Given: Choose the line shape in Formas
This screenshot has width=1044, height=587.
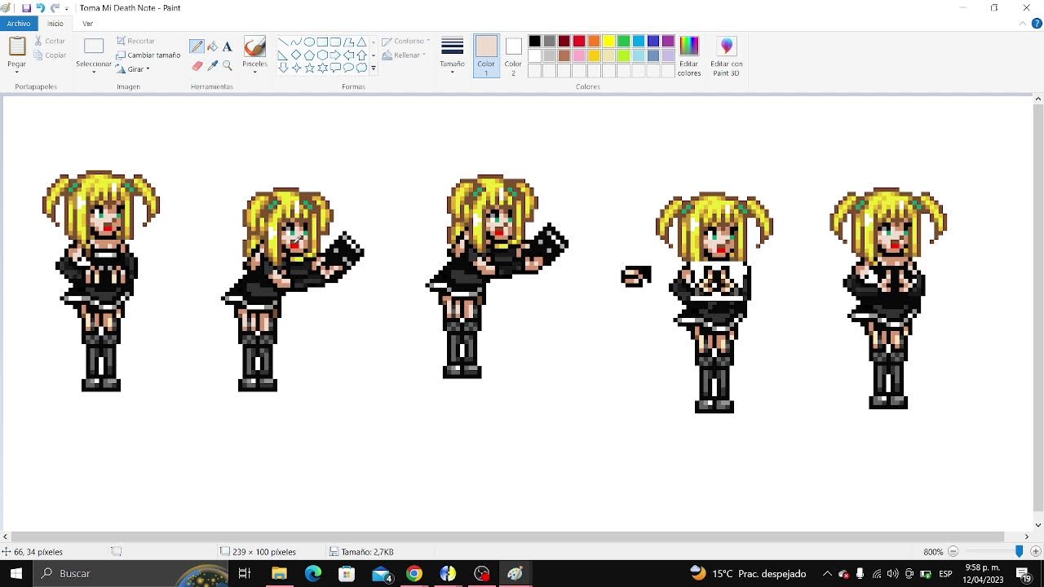Looking at the screenshot, I should coord(283,42).
